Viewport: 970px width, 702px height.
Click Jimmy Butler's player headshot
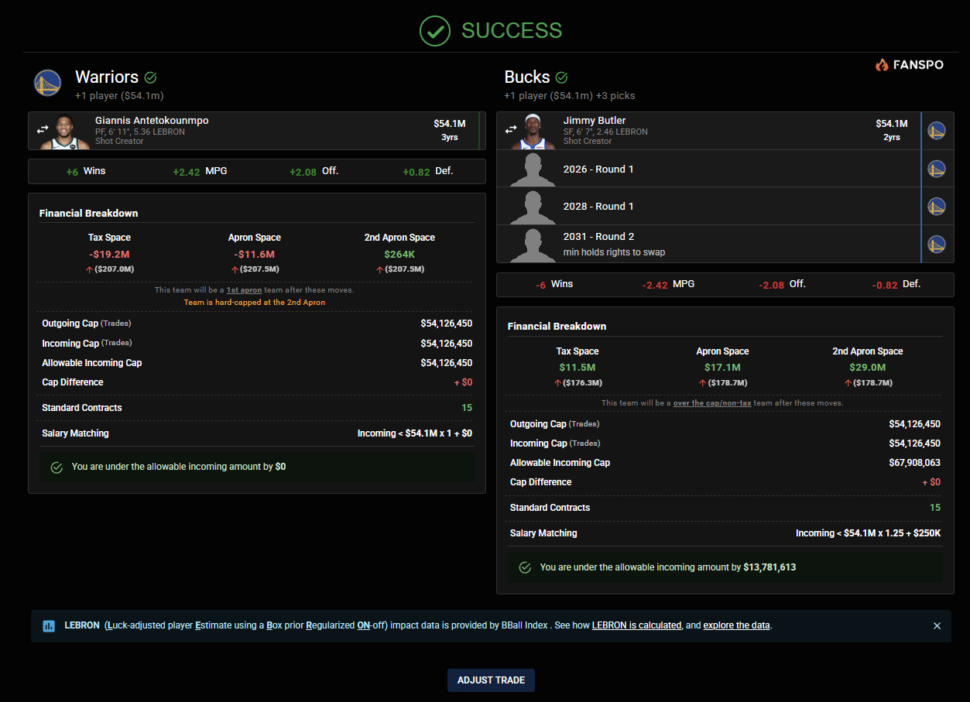[x=531, y=132]
